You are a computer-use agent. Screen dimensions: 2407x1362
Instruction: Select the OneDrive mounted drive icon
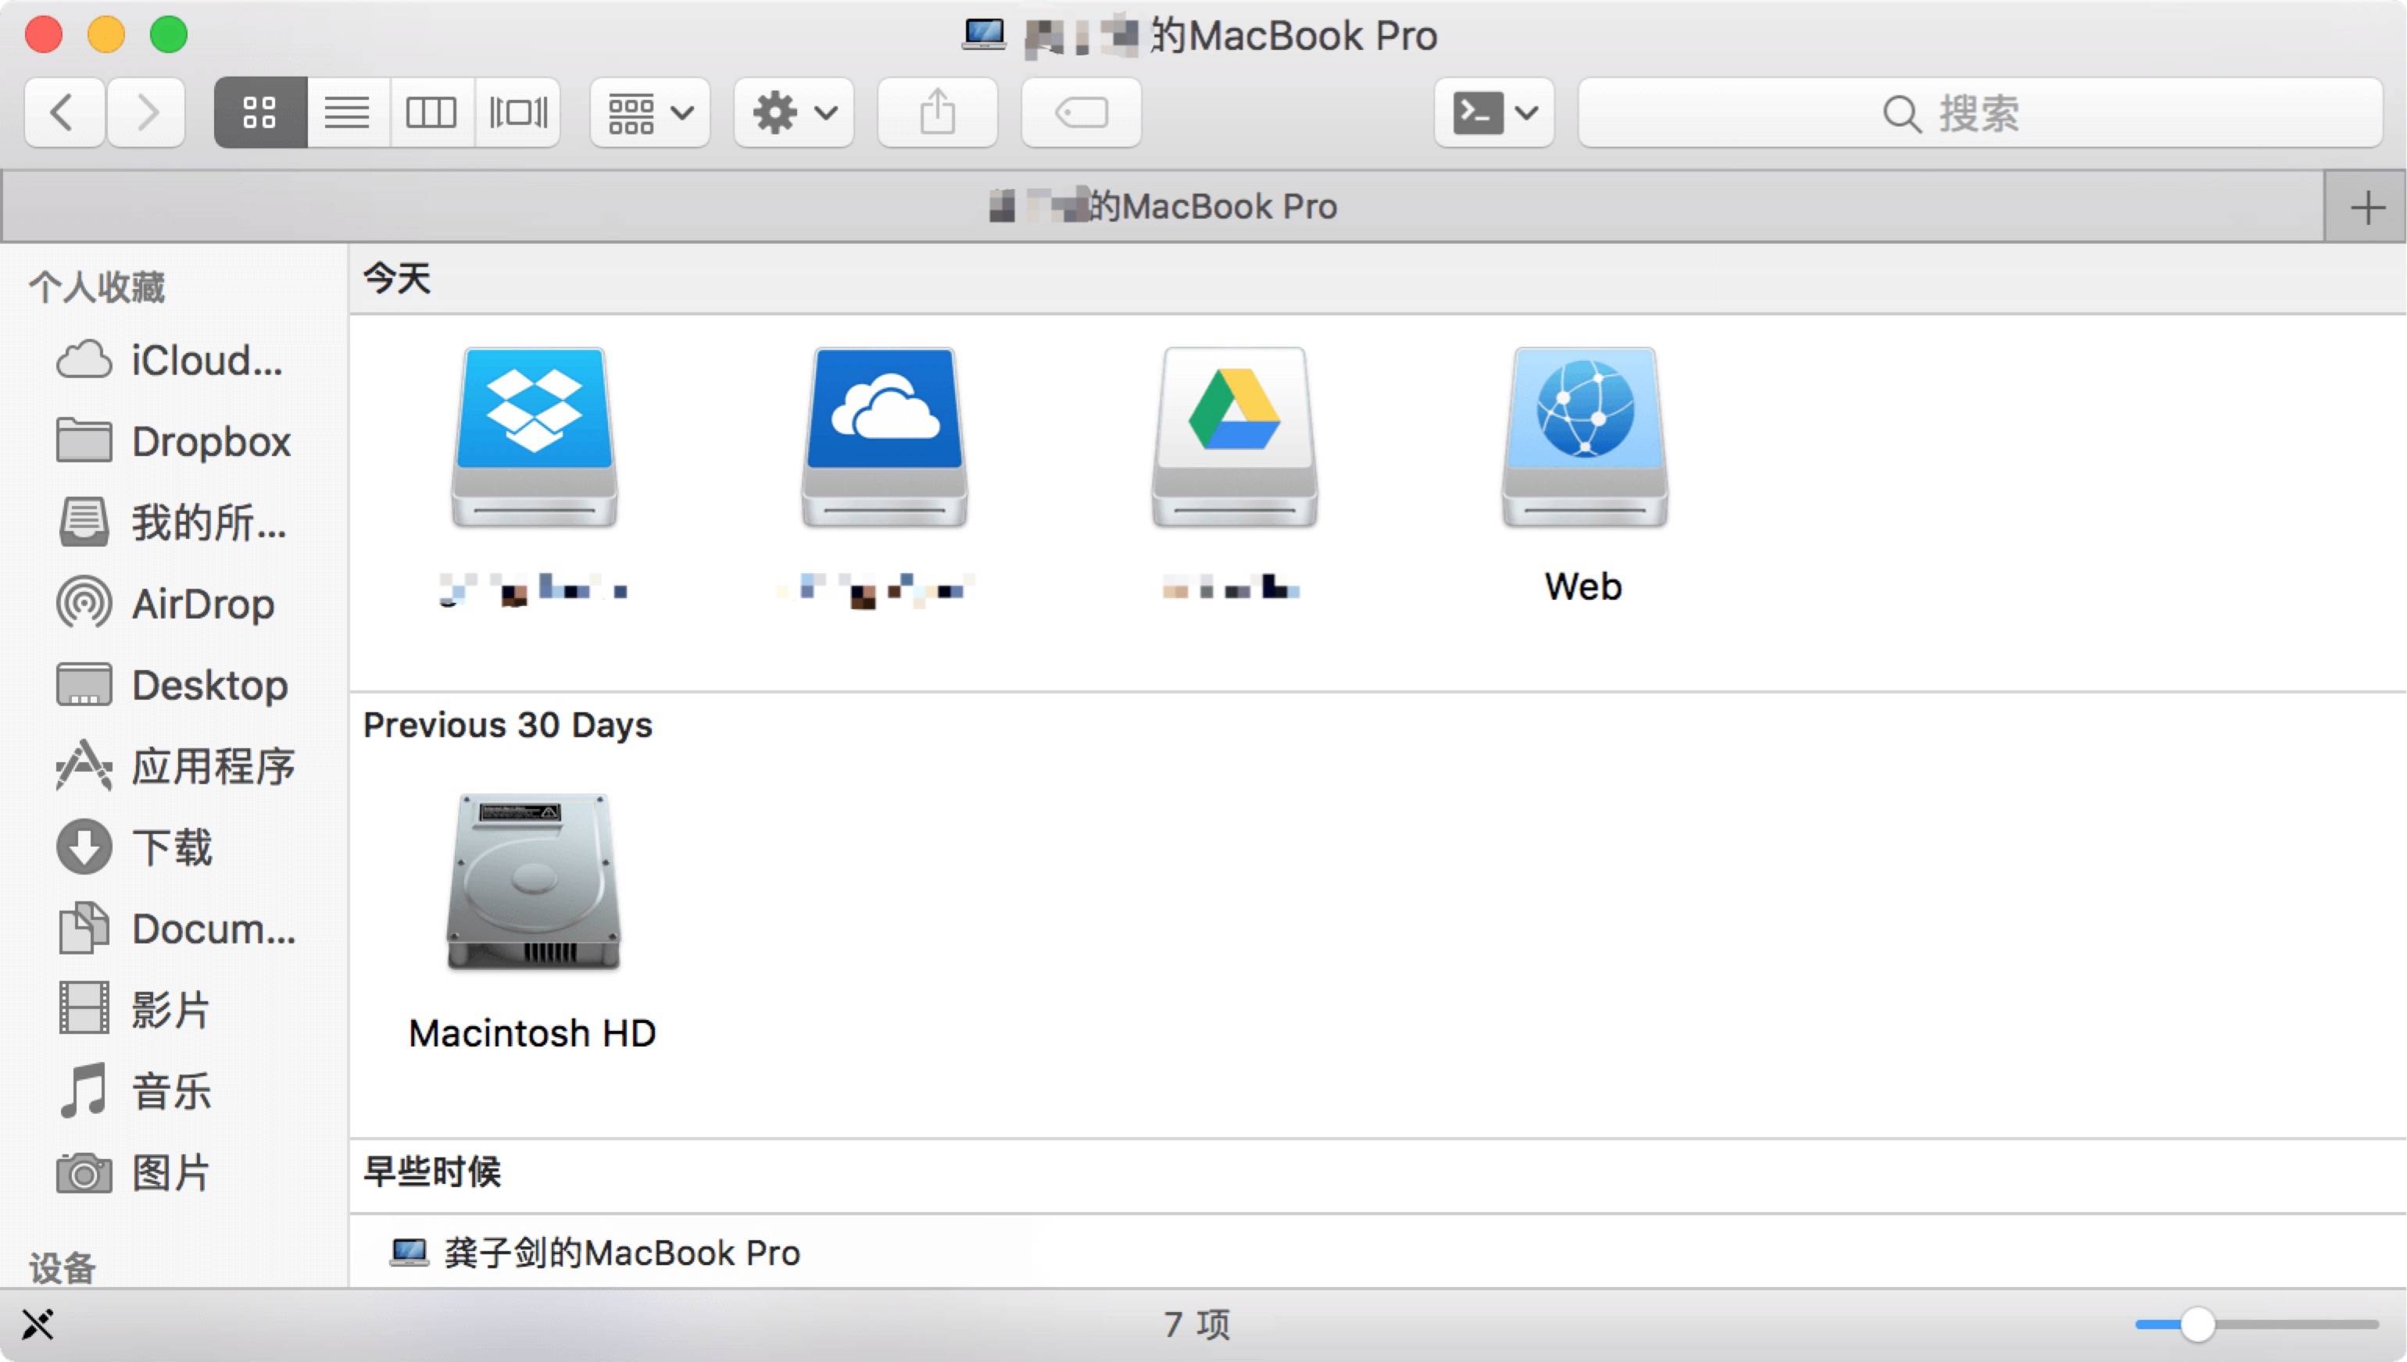885,437
